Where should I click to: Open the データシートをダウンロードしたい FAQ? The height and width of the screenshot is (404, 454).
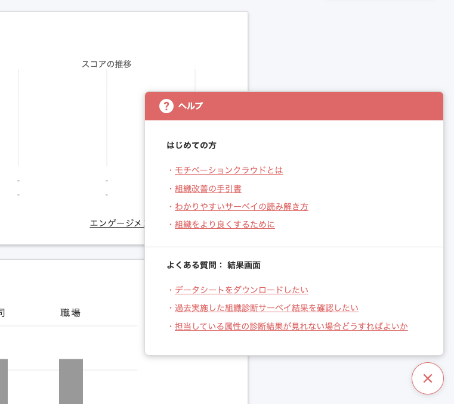(x=241, y=290)
